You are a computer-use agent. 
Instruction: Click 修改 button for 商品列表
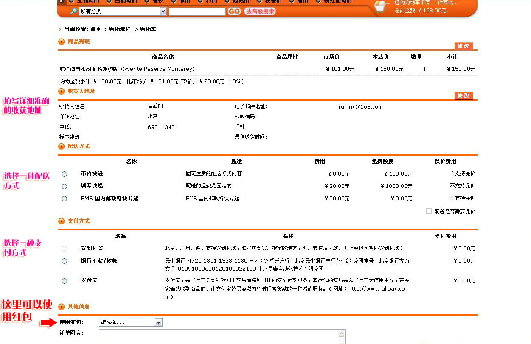point(464,46)
